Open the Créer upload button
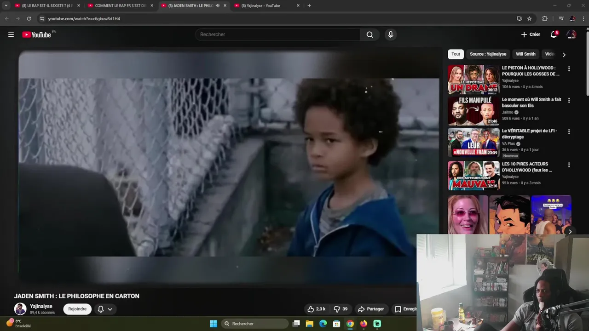 pos(531,34)
